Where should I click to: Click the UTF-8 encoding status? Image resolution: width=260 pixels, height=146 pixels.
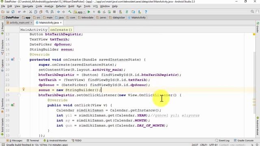click(x=213, y=145)
